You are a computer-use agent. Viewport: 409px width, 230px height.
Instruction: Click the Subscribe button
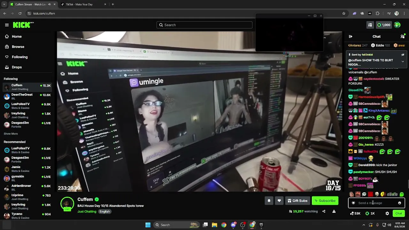point(325,201)
